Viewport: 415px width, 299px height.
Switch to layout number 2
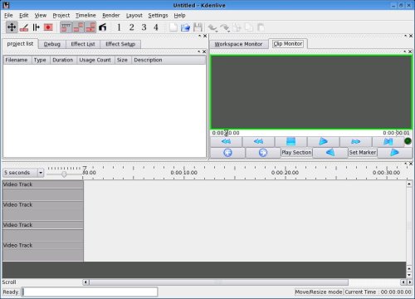131,27
